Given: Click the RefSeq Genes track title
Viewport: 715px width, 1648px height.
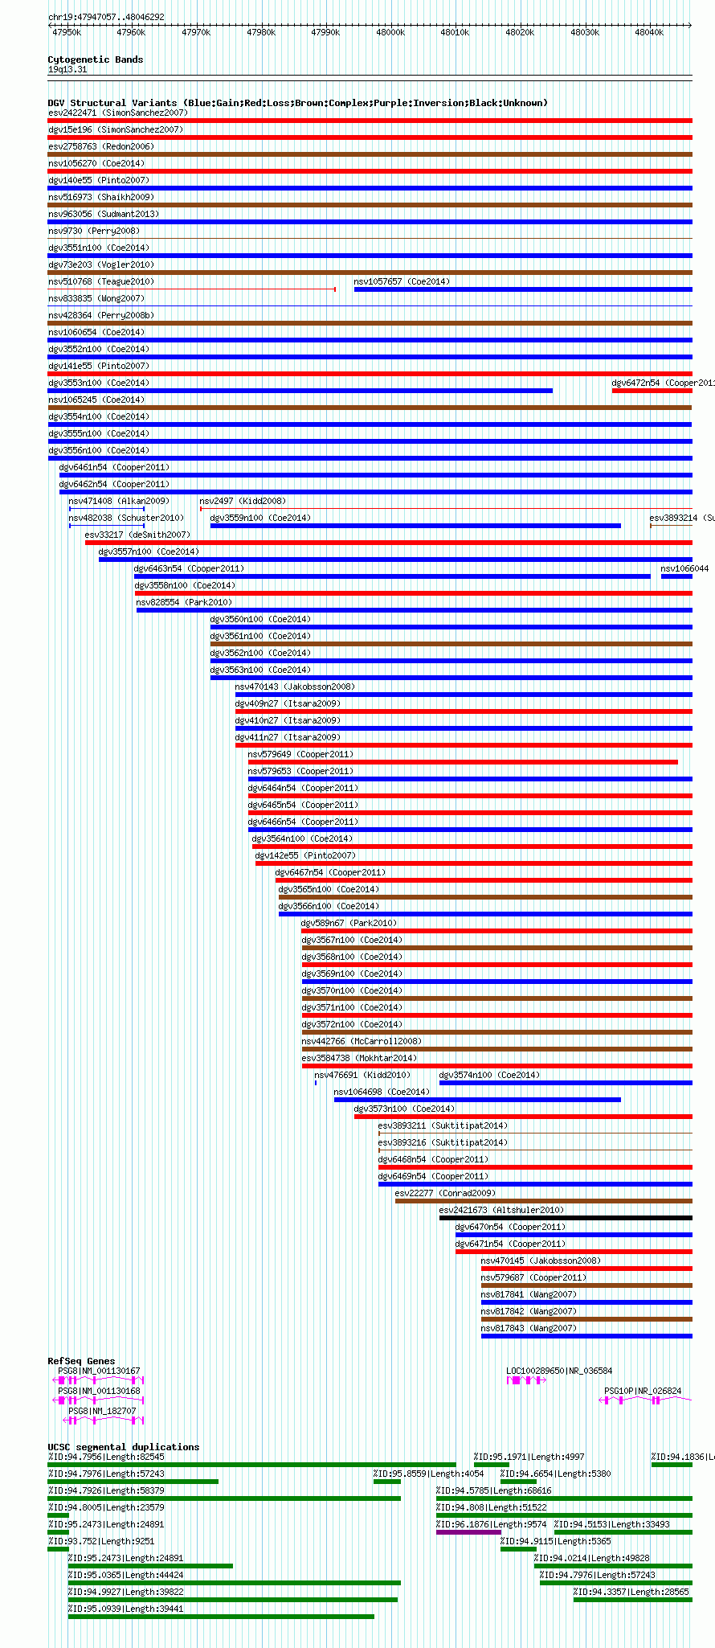Looking at the screenshot, I should pos(81,1361).
